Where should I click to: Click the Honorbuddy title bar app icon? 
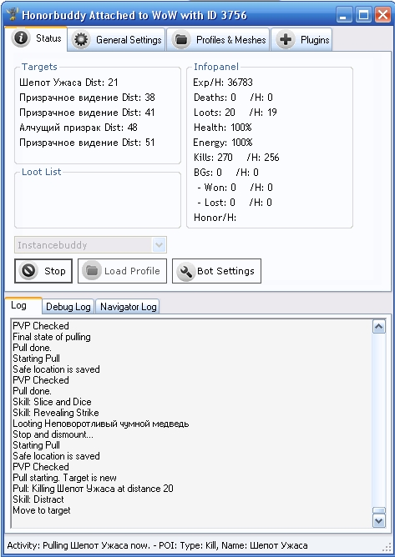pyautogui.click(x=12, y=14)
